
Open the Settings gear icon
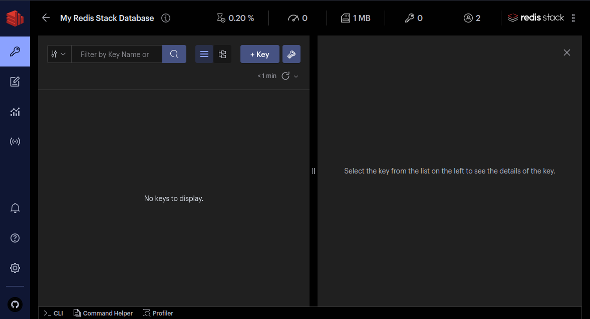click(x=15, y=268)
